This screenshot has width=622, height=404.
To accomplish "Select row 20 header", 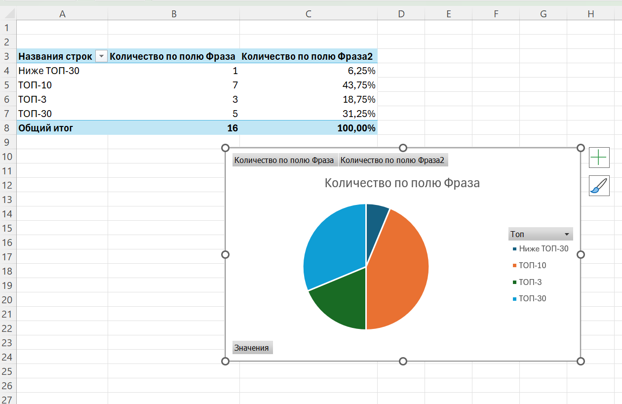I will pos(8,300).
